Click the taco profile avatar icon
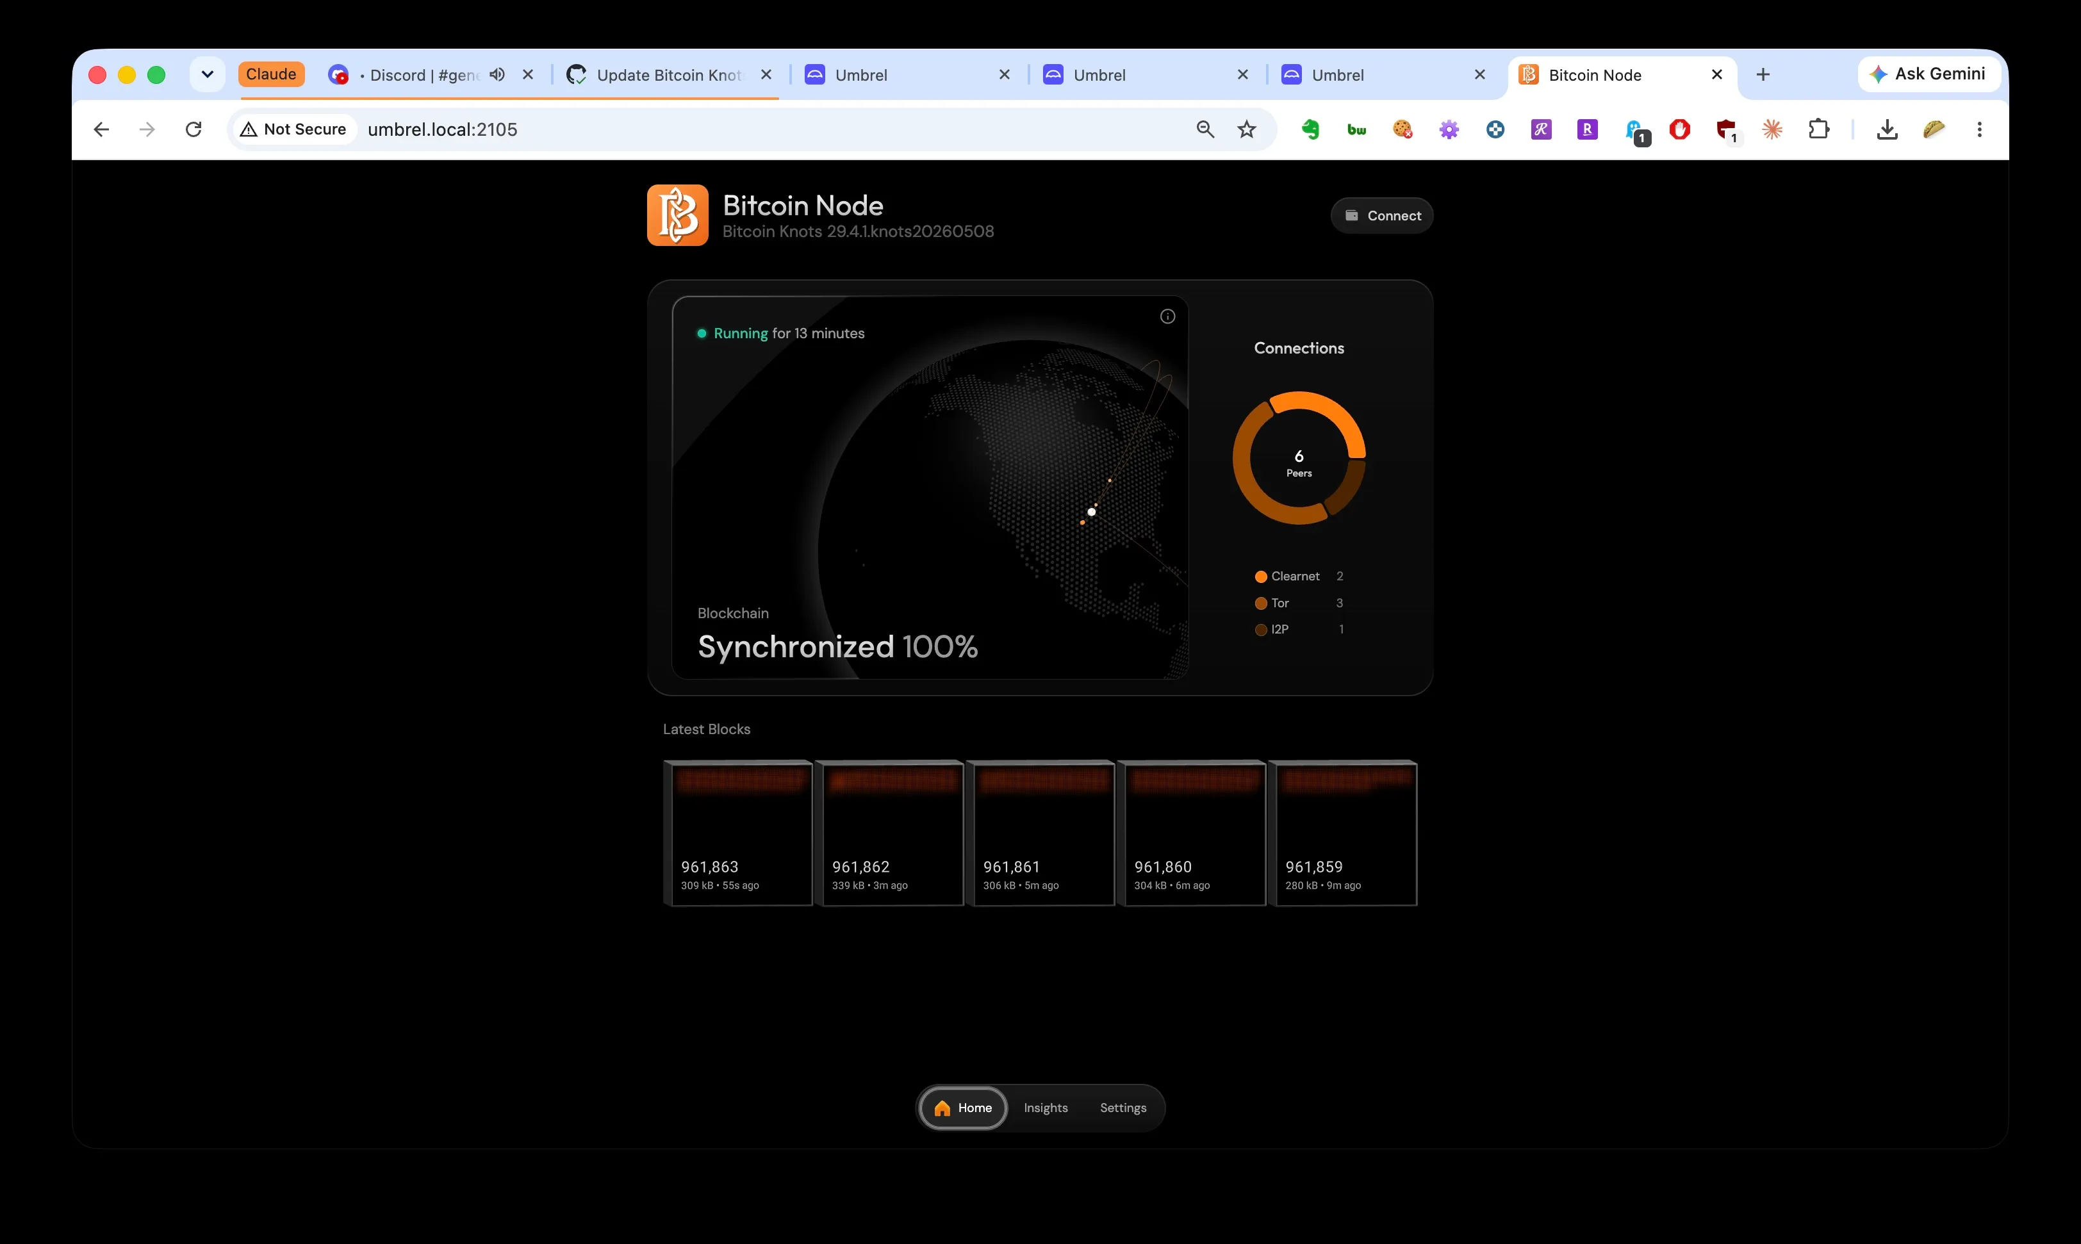The width and height of the screenshot is (2081, 1244). [1934, 129]
